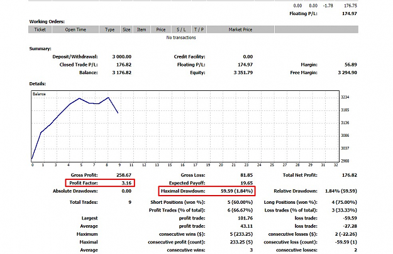Select the Free Margin value 3 294.90
This screenshot has height=254, width=393.
click(347, 73)
